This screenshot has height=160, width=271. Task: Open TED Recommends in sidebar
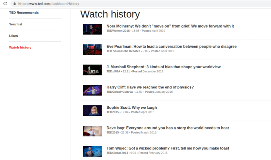click(x=24, y=13)
